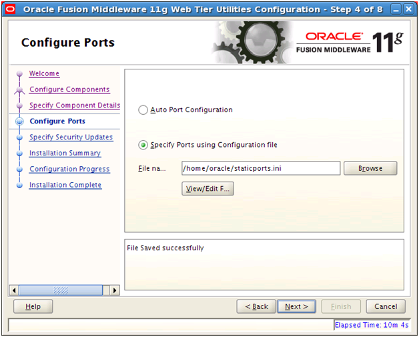Cancel the configuration wizard

click(x=386, y=306)
